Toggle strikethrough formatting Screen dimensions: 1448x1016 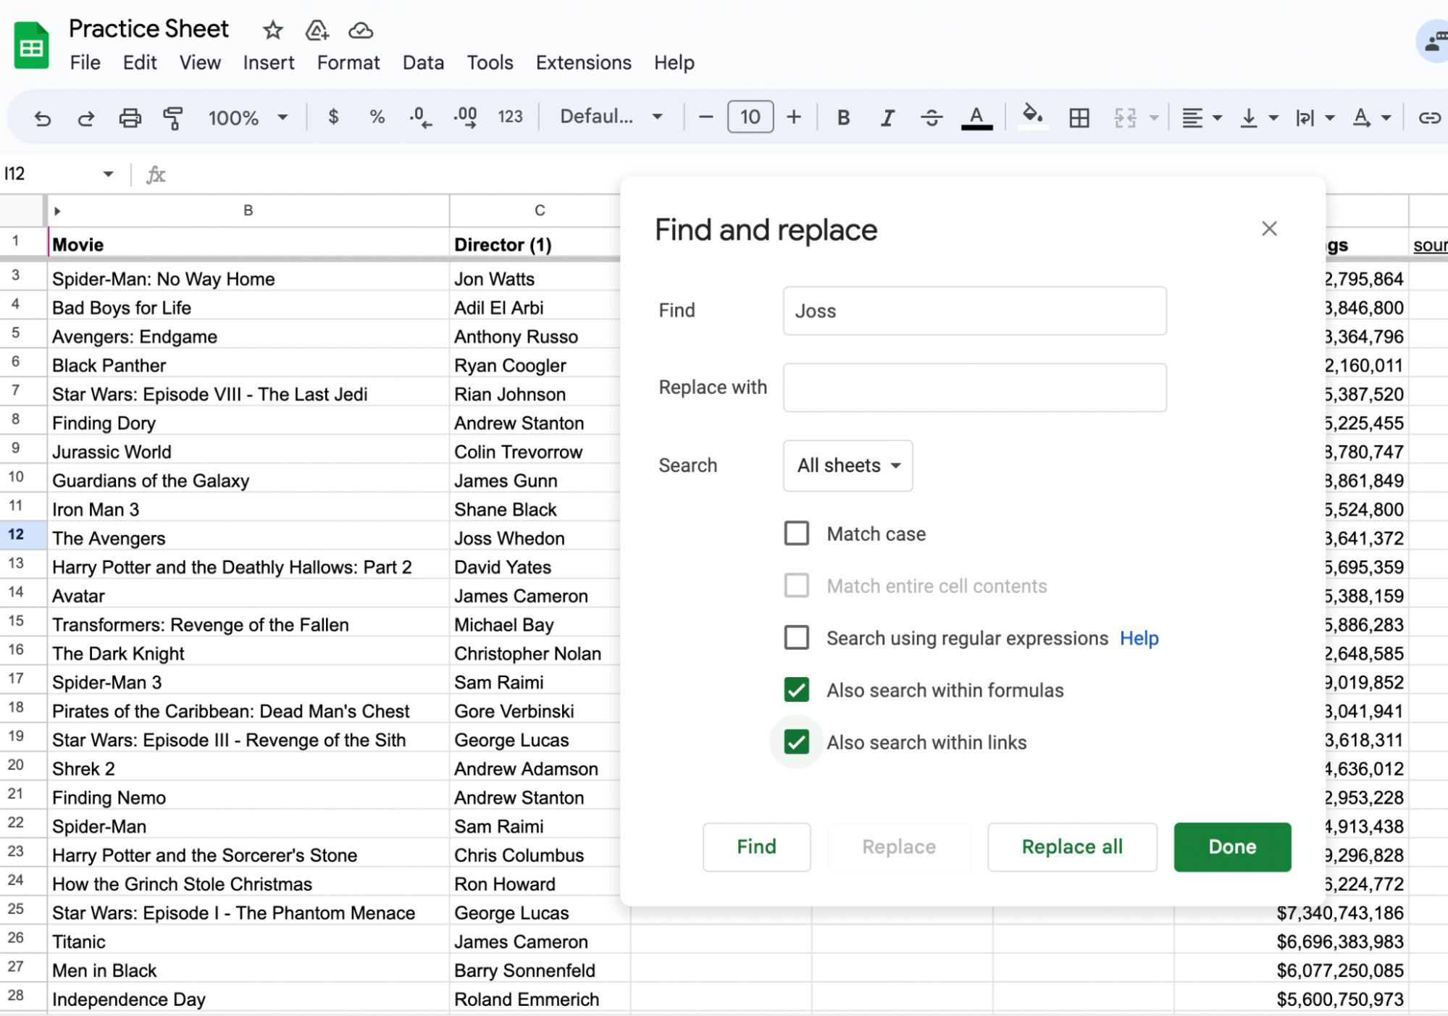pyautogui.click(x=932, y=117)
